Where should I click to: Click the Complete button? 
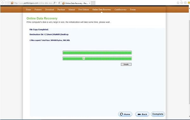[x=158, y=114]
